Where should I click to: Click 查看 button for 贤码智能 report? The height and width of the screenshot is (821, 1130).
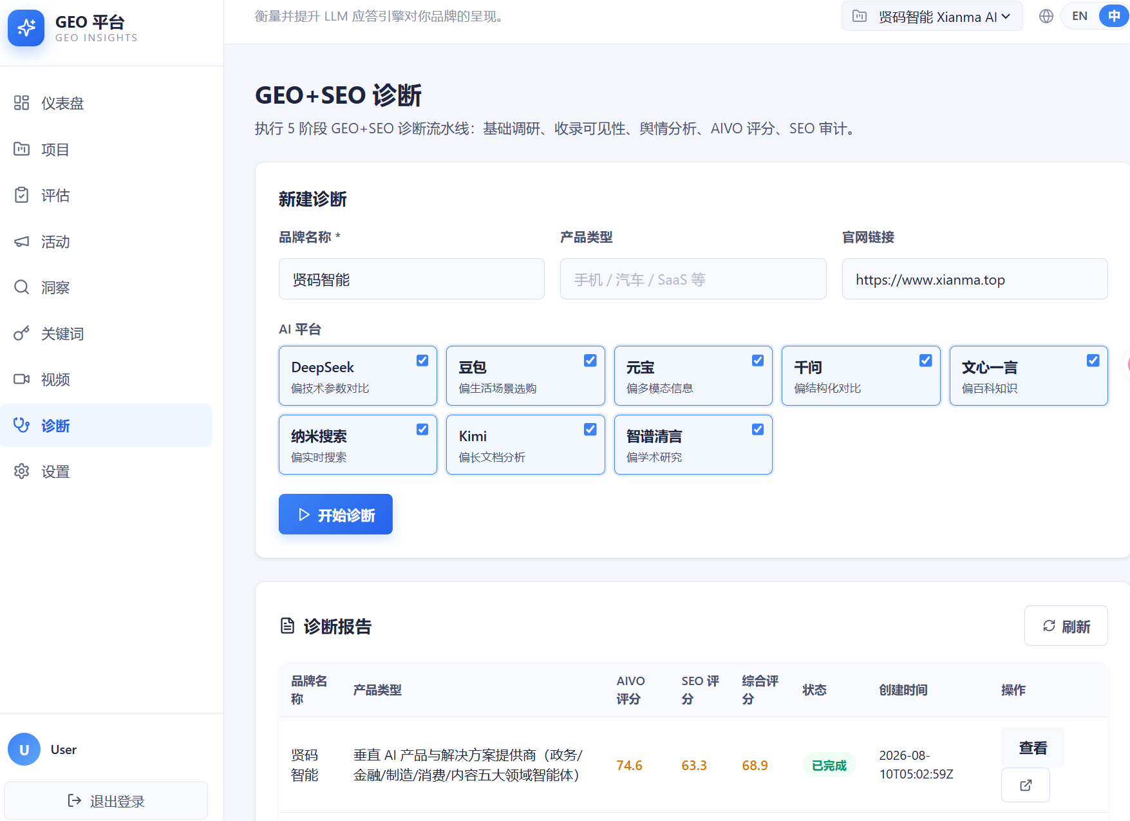pyautogui.click(x=1033, y=748)
